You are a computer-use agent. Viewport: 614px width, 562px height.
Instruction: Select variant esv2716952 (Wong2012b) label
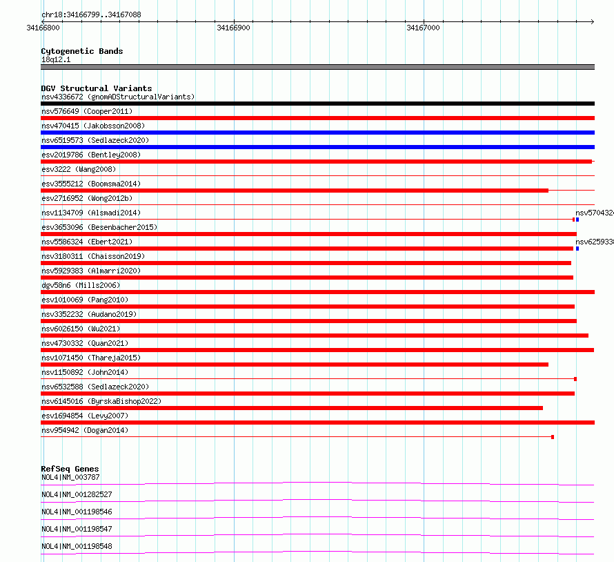pos(87,198)
